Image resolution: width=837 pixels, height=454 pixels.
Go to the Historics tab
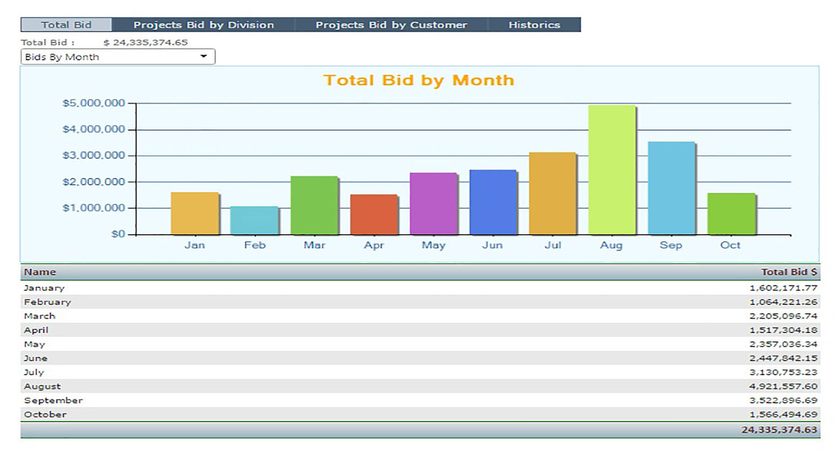[x=534, y=25]
